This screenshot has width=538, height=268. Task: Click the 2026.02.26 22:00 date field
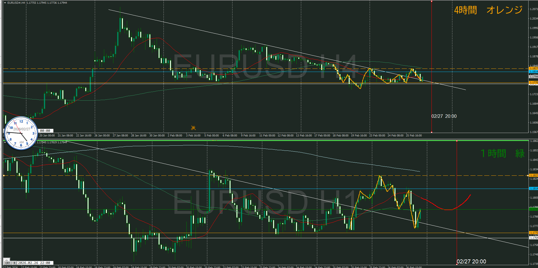click(x=35, y=263)
